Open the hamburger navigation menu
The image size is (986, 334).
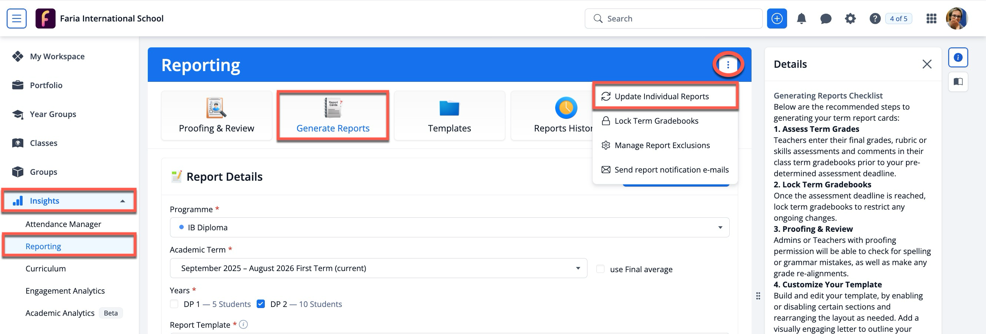coord(16,19)
